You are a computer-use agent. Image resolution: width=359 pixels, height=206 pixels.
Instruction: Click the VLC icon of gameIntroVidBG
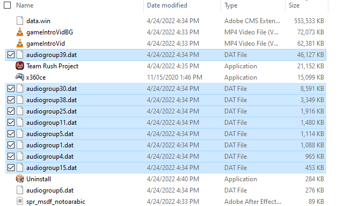point(20,32)
